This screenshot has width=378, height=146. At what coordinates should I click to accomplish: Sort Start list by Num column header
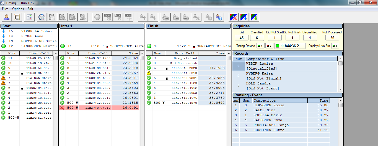tap(13, 53)
